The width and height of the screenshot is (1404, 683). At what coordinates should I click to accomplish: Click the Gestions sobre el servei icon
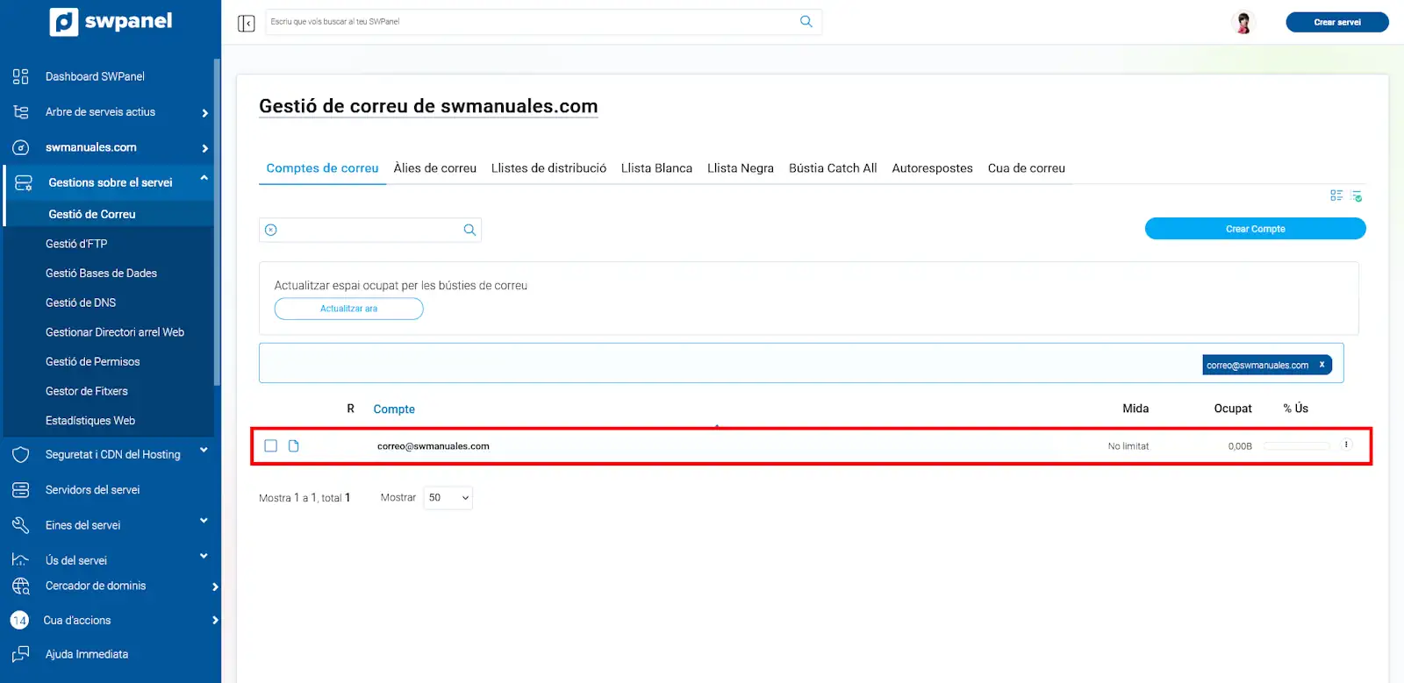point(24,182)
